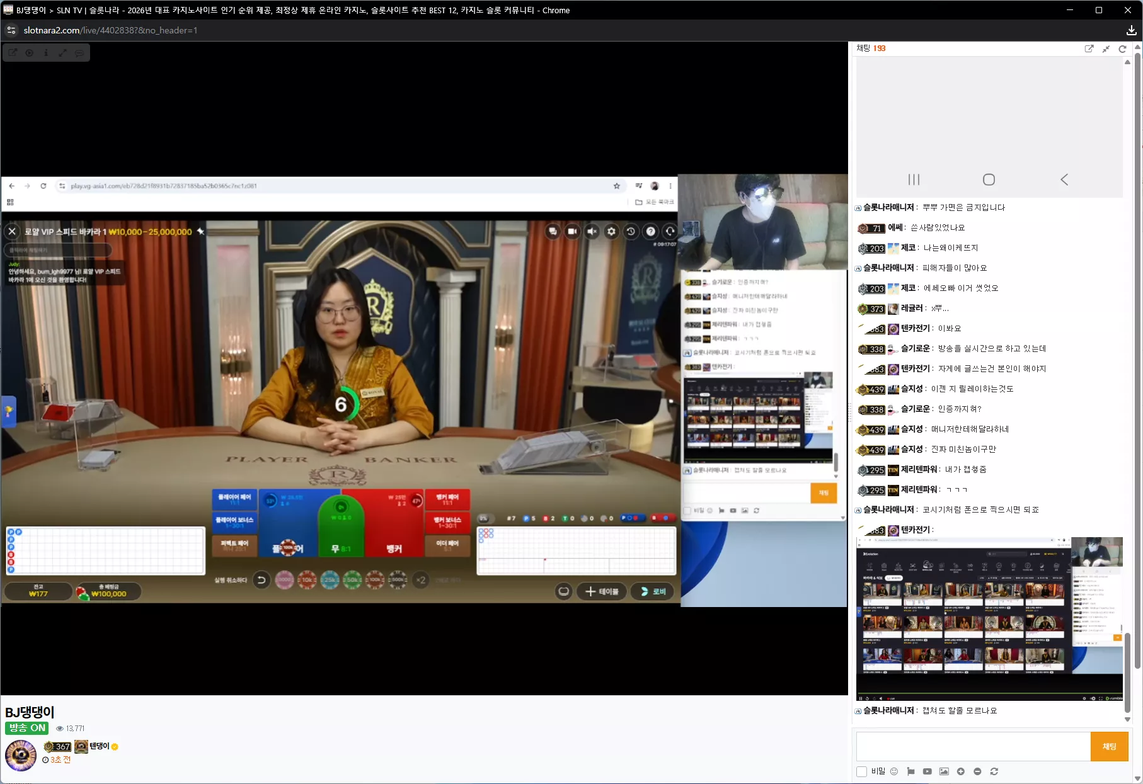Click the 방송 ON broadcast badge
Viewport: 1143px width, 784px height.
tap(27, 728)
